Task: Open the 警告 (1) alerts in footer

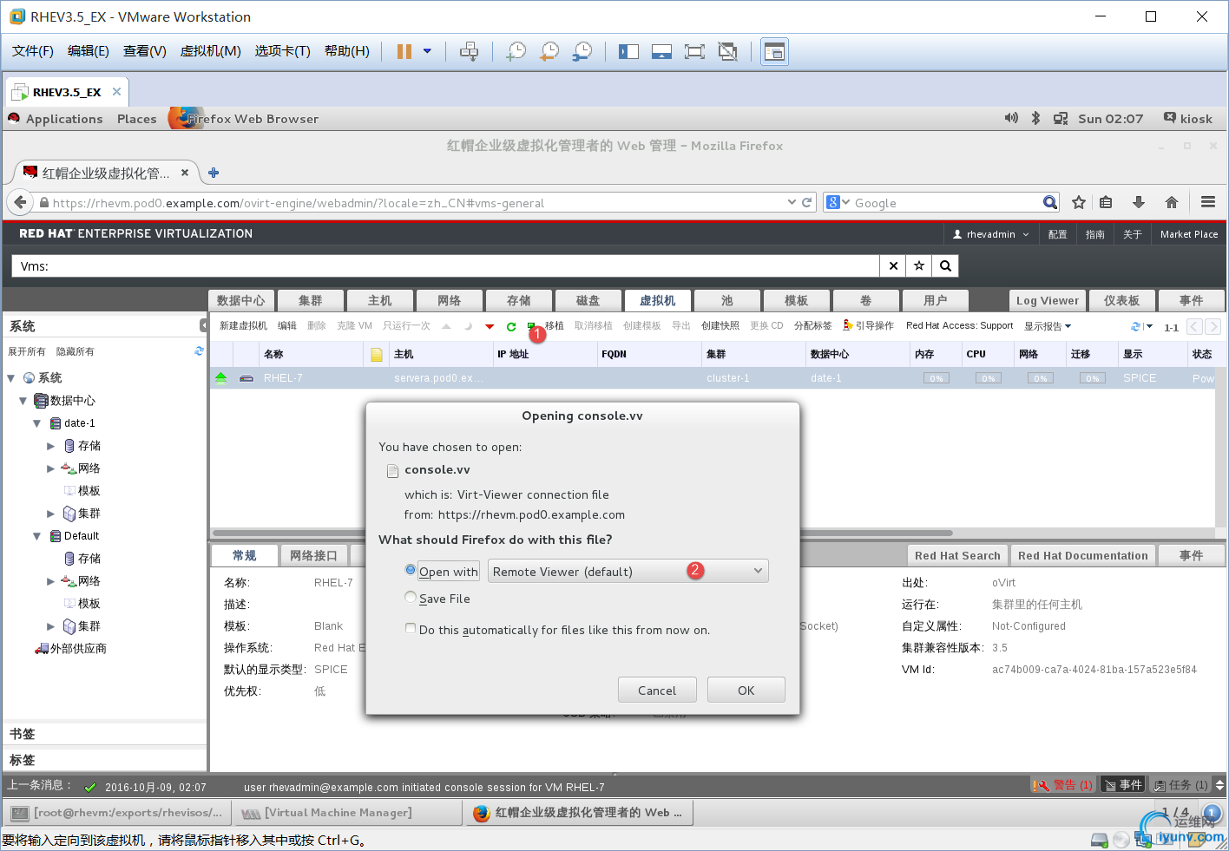Action: pos(1062,785)
